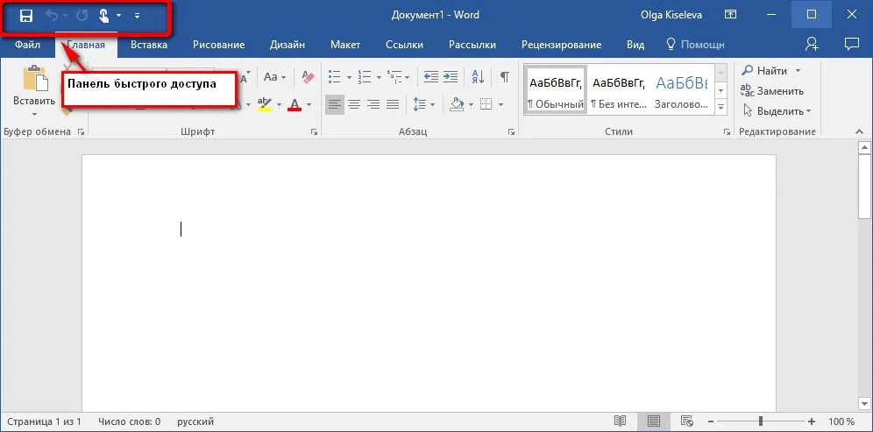Click the Decrease Indent icon

tap(431, 77)
